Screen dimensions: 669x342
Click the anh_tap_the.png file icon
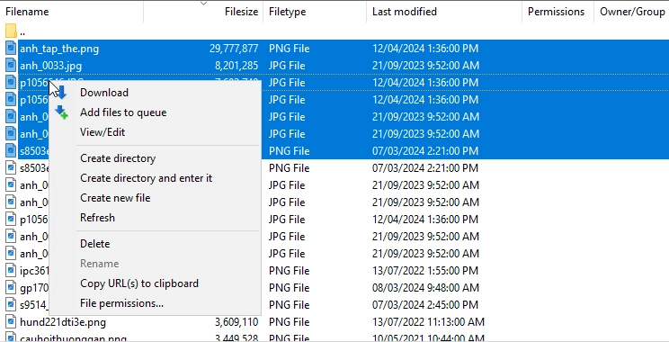pyautogui.click(x=11, y=49)
